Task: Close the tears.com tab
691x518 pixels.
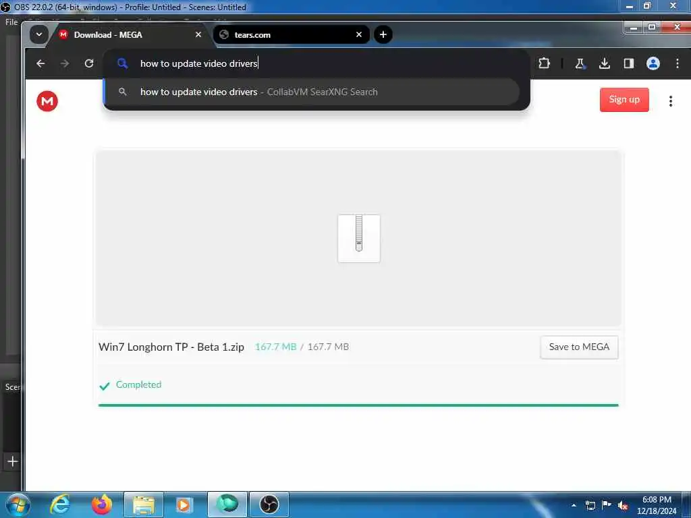Action: click(359, 34)
